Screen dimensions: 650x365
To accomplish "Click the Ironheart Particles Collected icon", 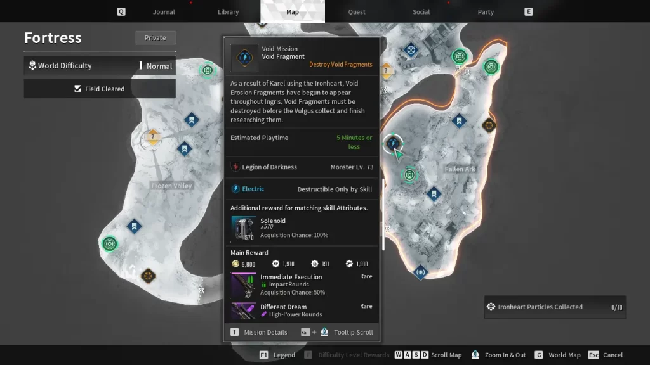I will pos(491,307).
